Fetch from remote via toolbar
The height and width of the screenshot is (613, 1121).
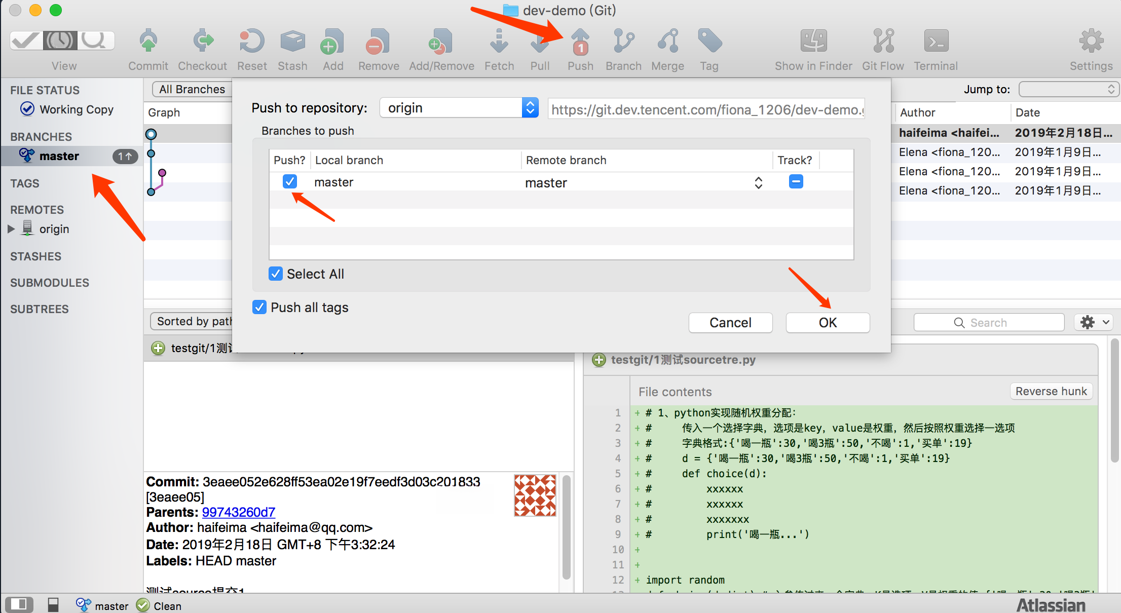(x=499, y=50)
